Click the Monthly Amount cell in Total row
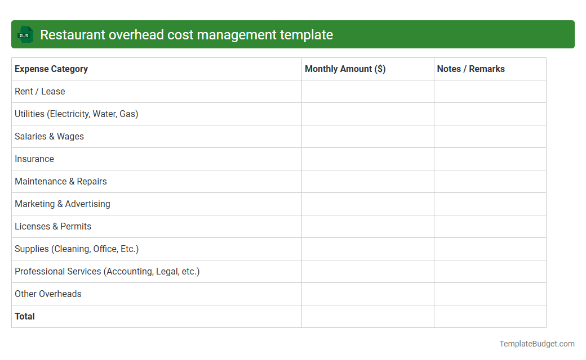This screenshot has width=586, height=360. point(367,316)
